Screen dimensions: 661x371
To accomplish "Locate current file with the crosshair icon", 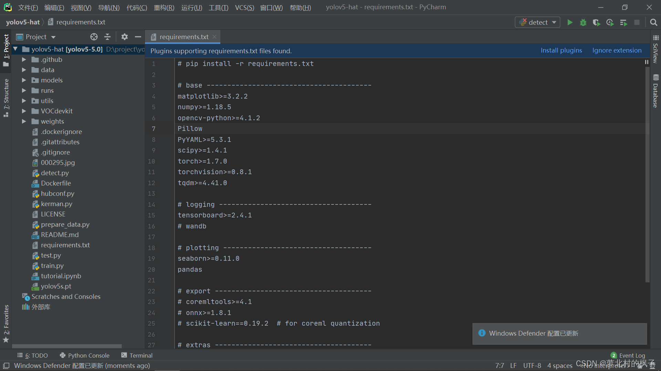I will 94,37.
